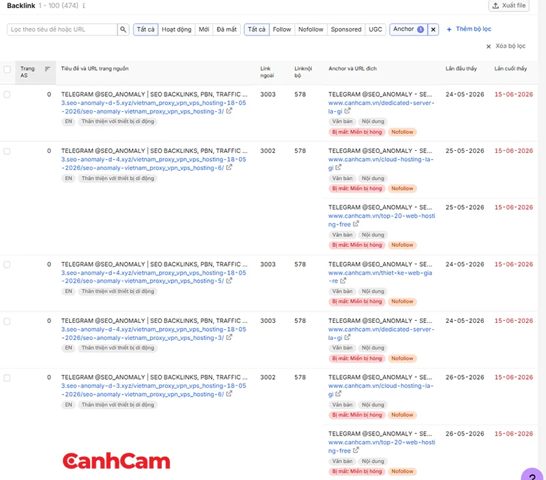The height and width of the screenshot is (480, 546).
Task: Click the EN language tag in first row
Action: pos(68,122)
